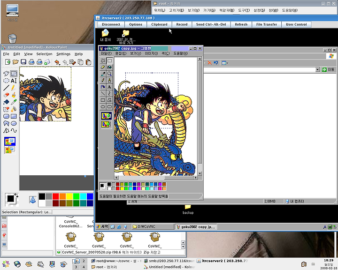Click the VNC File Transfer button

point(267,24)
